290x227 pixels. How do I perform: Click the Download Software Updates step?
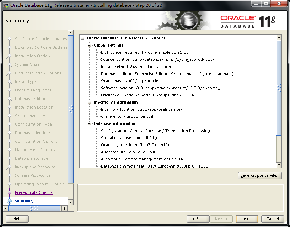[x=41, y=47]
